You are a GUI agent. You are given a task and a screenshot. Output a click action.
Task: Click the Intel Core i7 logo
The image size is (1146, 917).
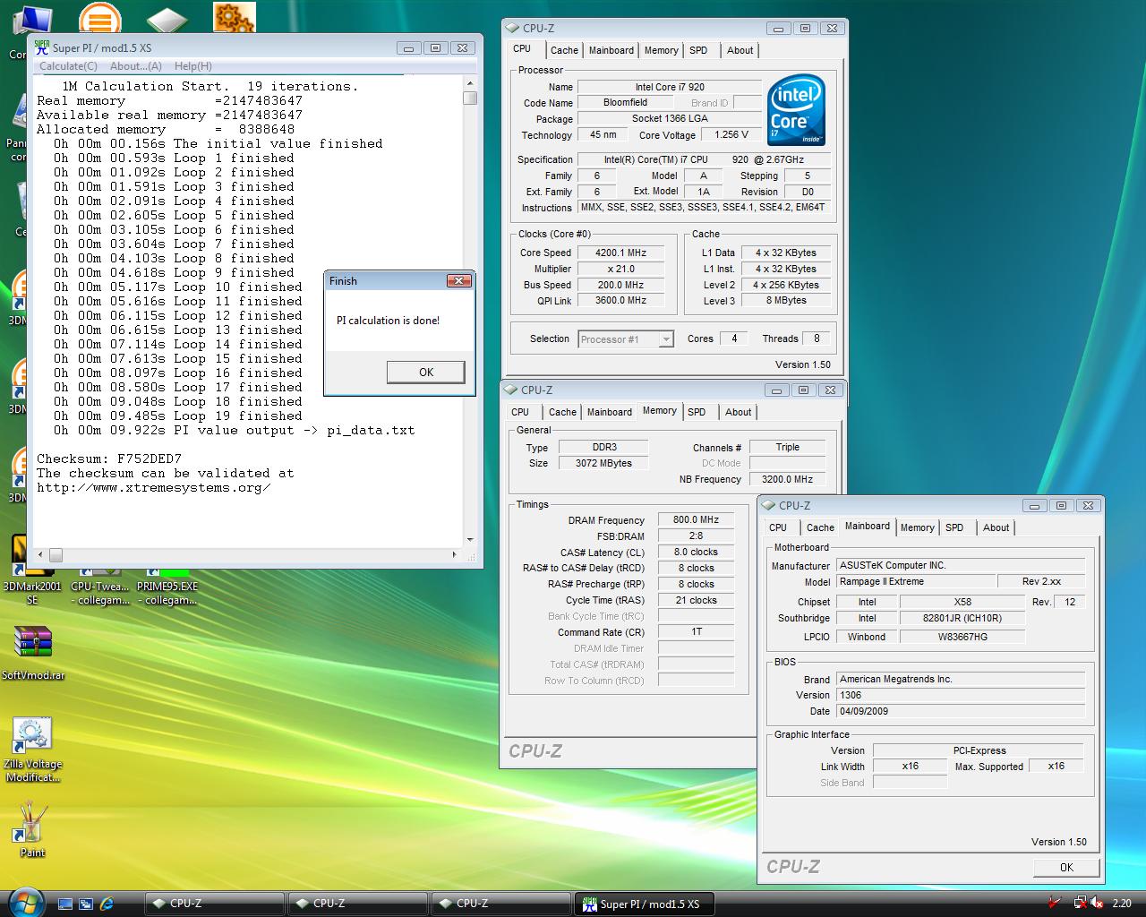pos(796,110)
